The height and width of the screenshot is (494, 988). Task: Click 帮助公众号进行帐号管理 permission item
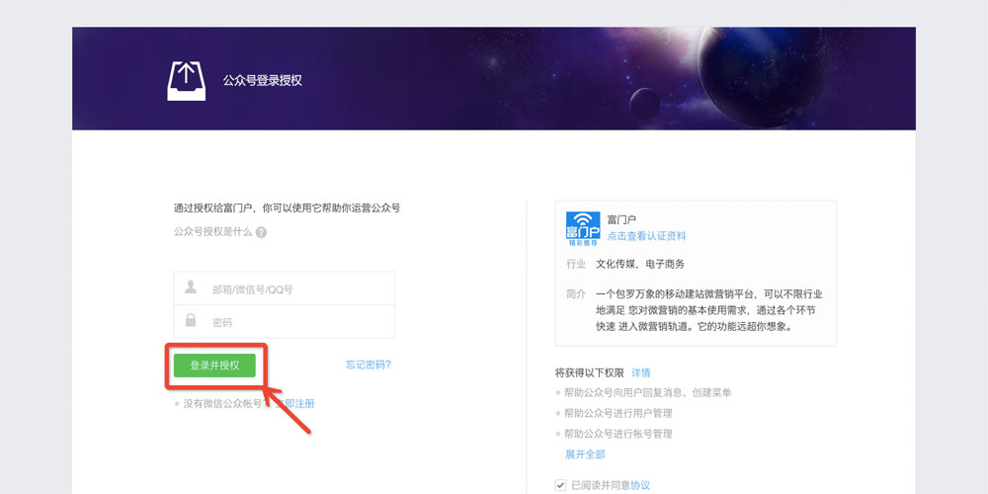[618, 434]
